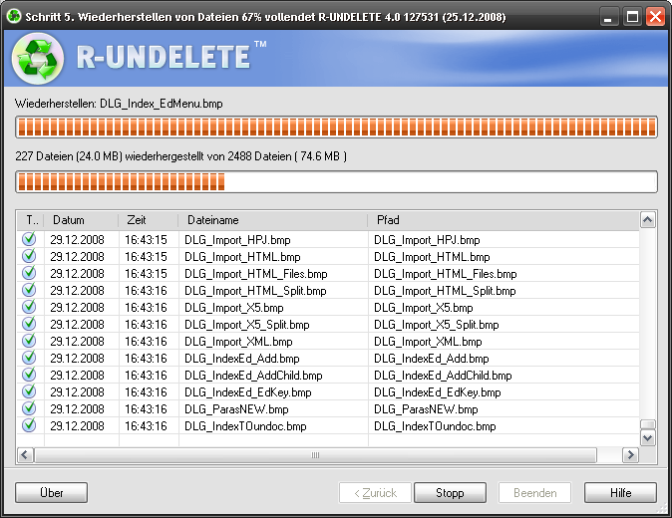Click the current file progress bar

336,128
